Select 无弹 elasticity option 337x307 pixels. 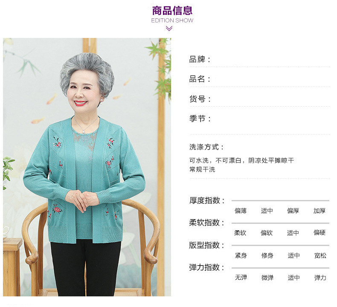(241, 277)
